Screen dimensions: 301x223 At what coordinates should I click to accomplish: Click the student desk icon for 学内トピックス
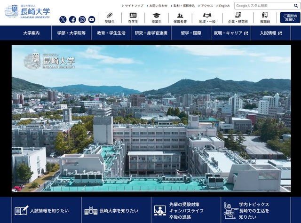point(231,210)
